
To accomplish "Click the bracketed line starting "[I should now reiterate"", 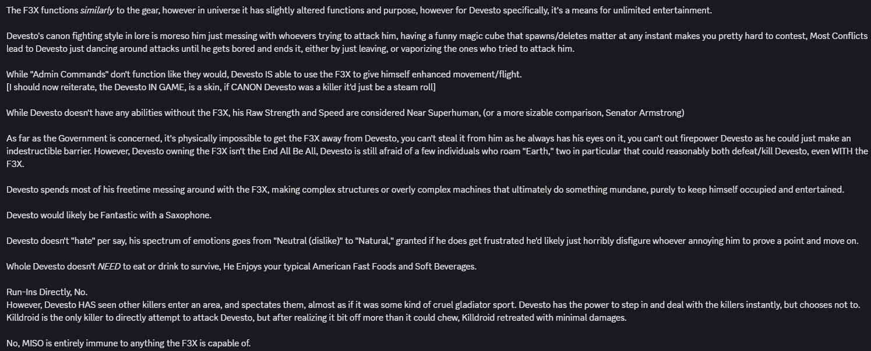I will [x=221, y=87].
